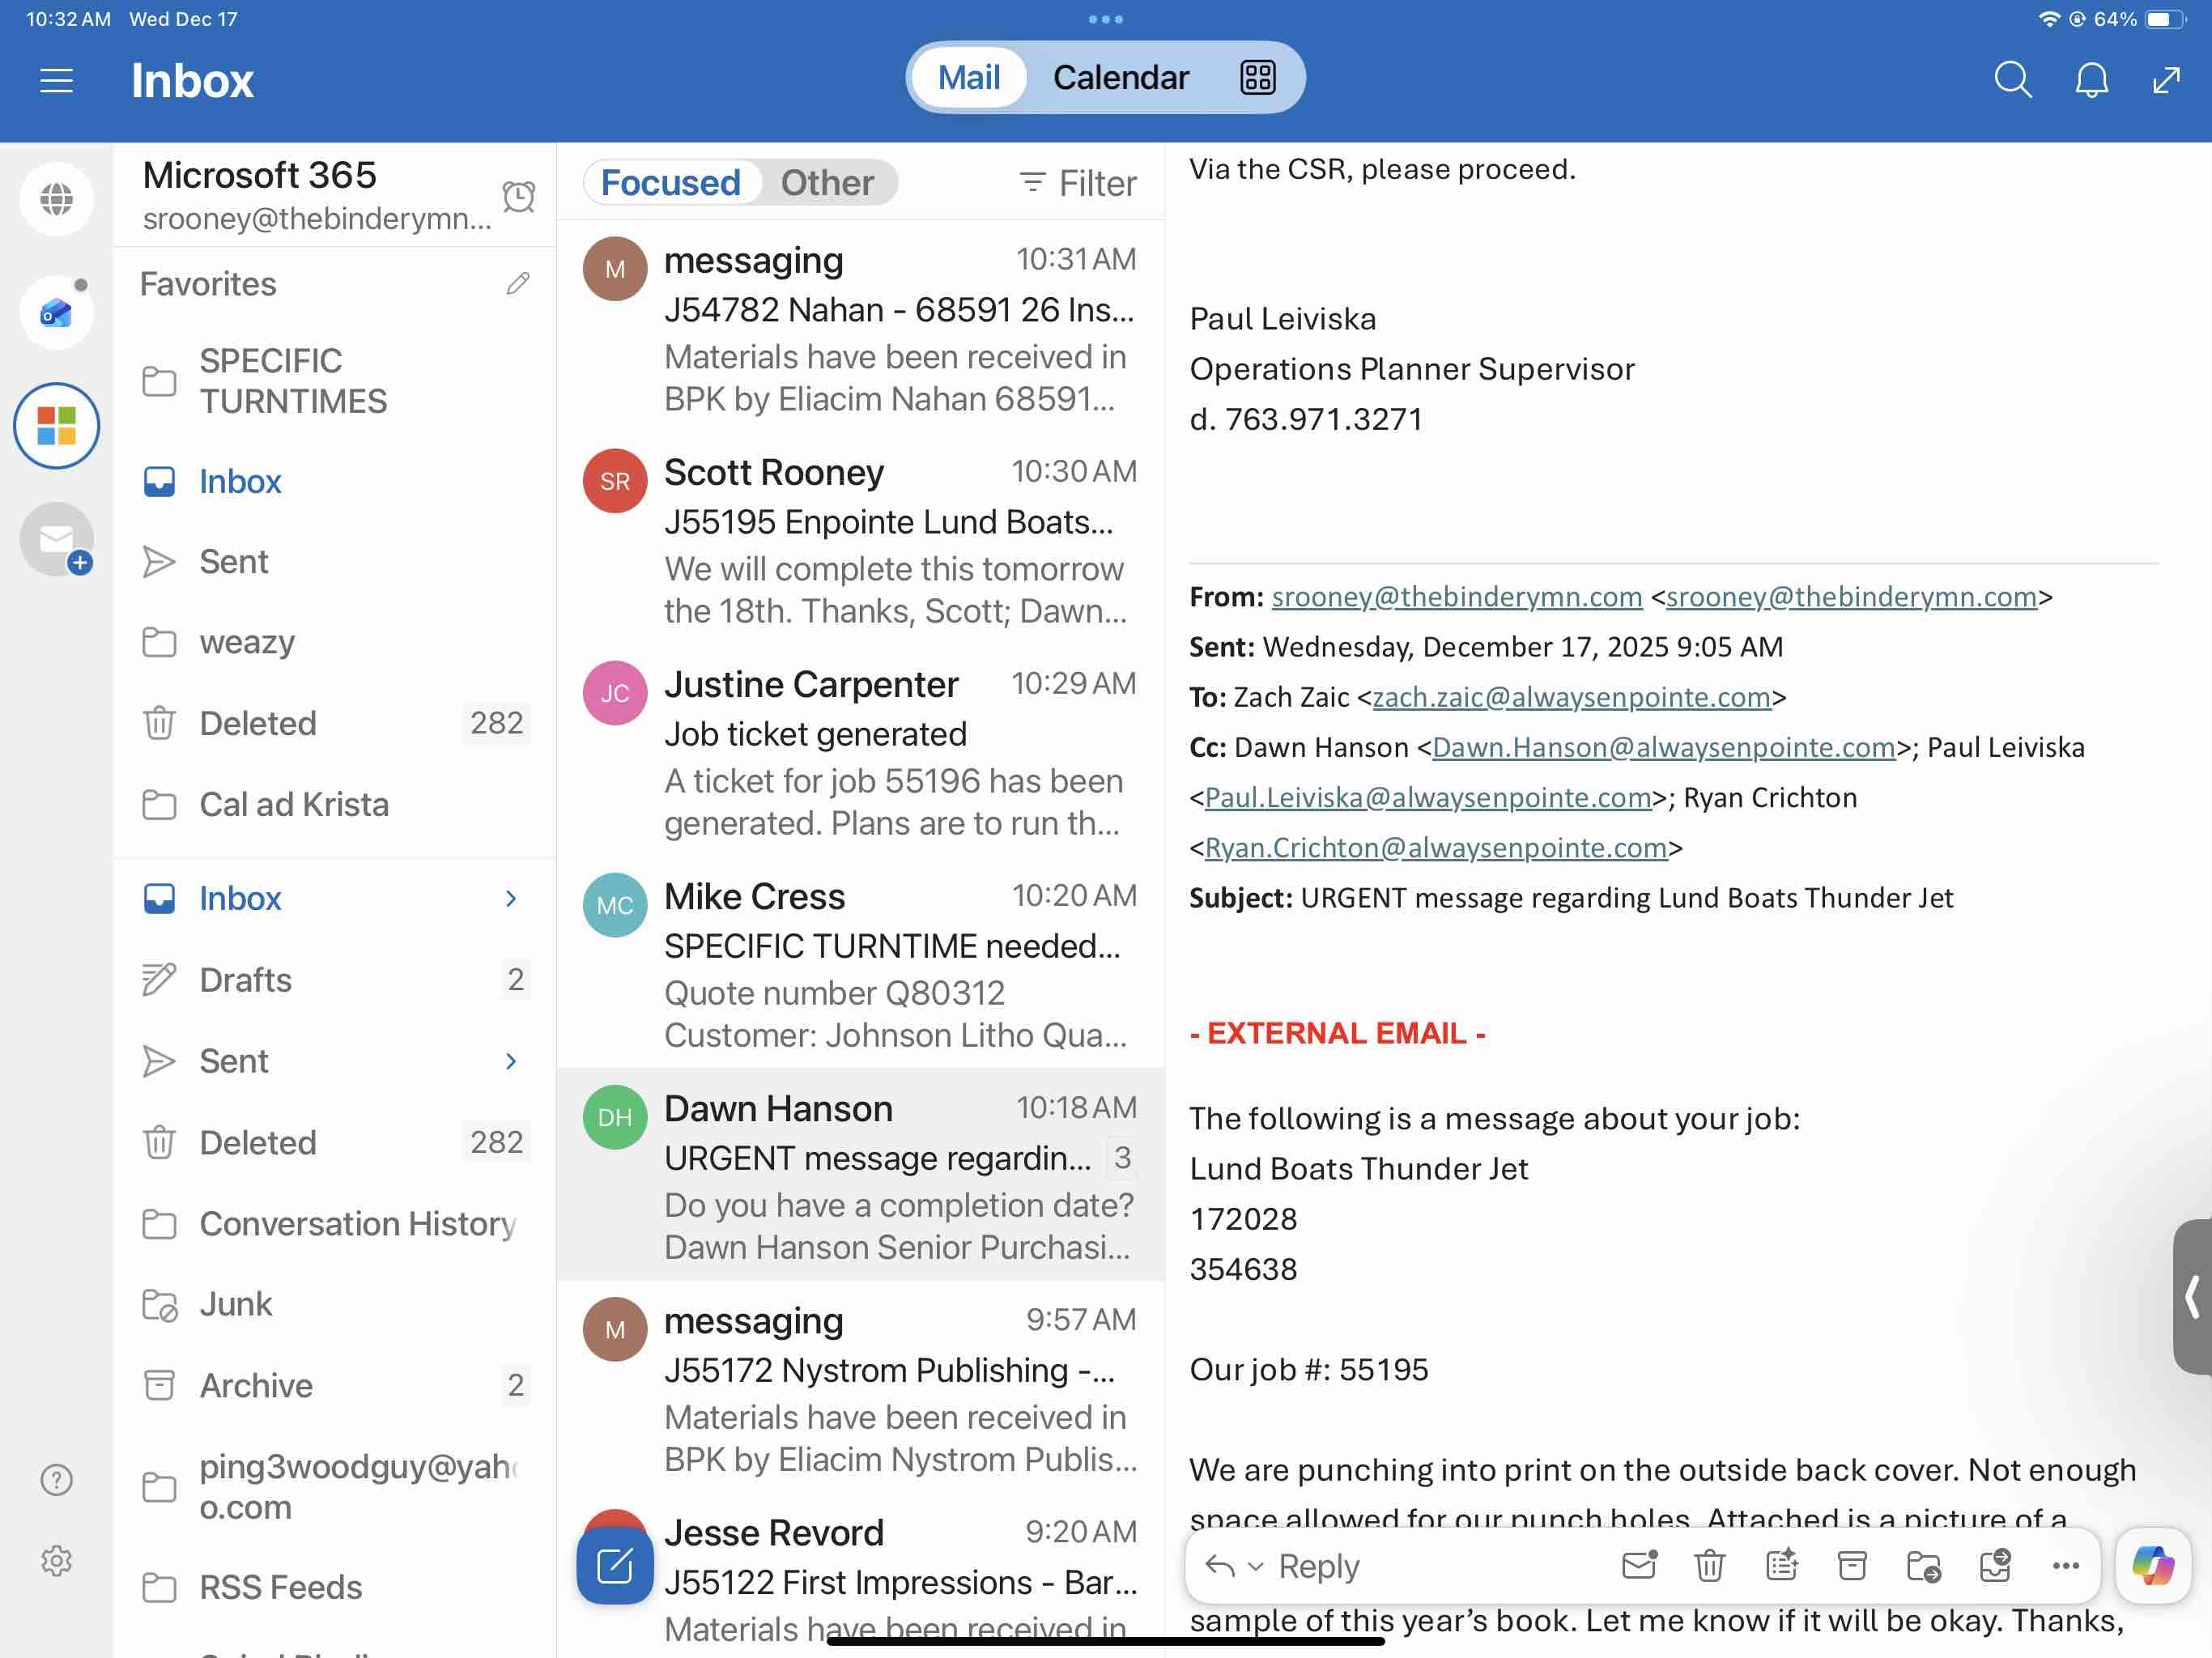Expand the Inbox subfolders chevron
The image size is (2212, 1658).
(x=511, y=898)
